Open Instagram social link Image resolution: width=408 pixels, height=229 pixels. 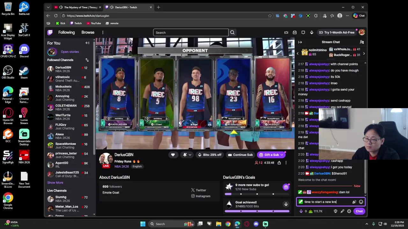200,196
